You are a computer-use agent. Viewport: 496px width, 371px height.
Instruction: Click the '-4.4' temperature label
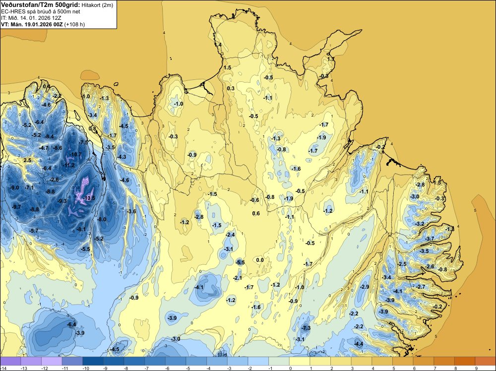(359, 344)
